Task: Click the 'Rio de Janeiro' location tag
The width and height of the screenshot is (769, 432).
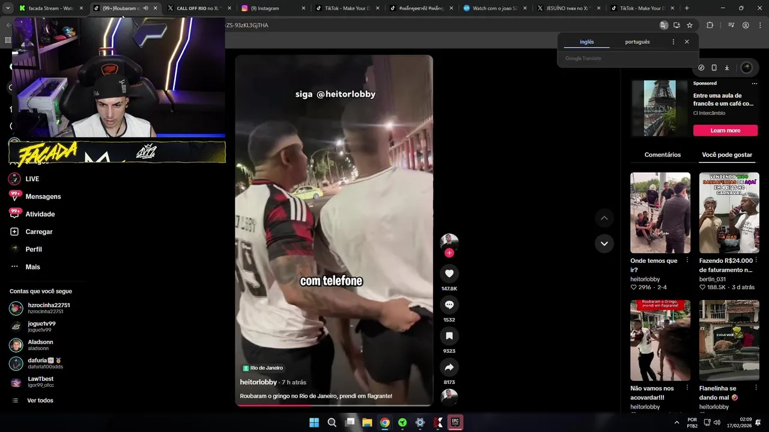Action: click(x=263, y=368)
